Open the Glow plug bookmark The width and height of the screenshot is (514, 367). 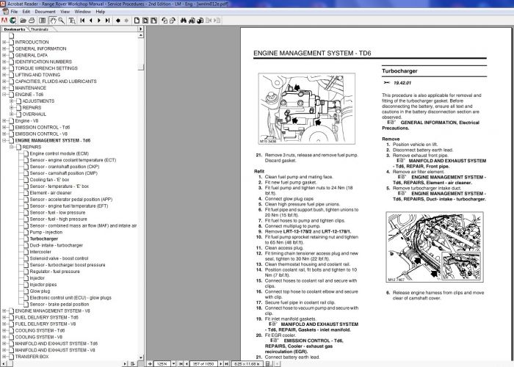point(40,291)
